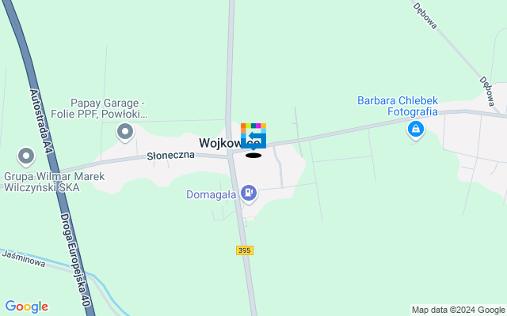Select the Jaśminowa street label
The height and width of the screenshot is (316, 507).
tap(24, 258)
